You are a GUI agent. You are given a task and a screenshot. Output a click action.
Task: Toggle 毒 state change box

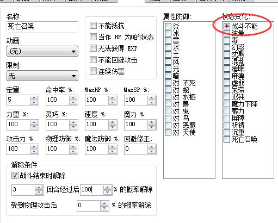tap(227, 40)
